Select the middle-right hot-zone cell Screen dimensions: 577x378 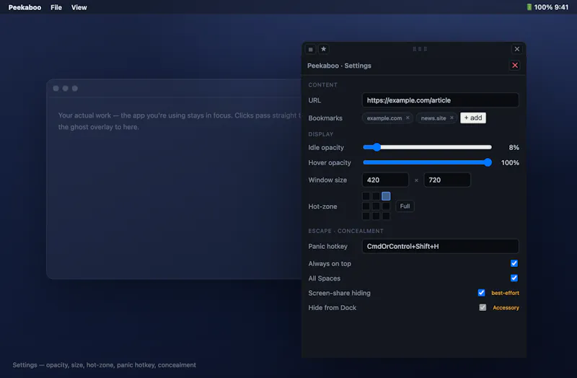click(386, 206)
